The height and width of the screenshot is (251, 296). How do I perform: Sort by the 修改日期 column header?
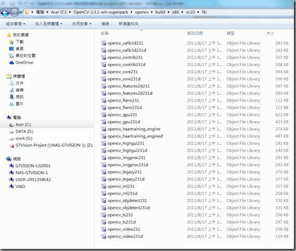click(x=195, y=33)
